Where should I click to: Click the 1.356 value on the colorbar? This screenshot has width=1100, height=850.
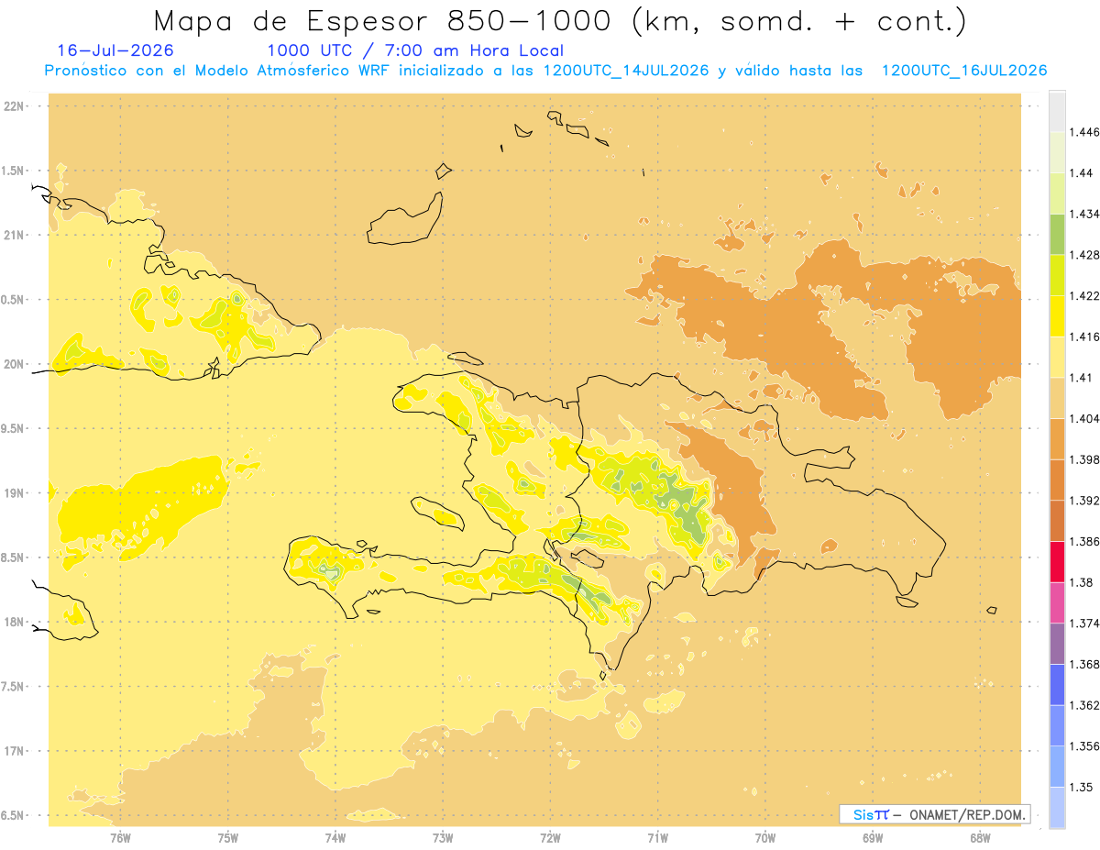[x=1084, y=746]
